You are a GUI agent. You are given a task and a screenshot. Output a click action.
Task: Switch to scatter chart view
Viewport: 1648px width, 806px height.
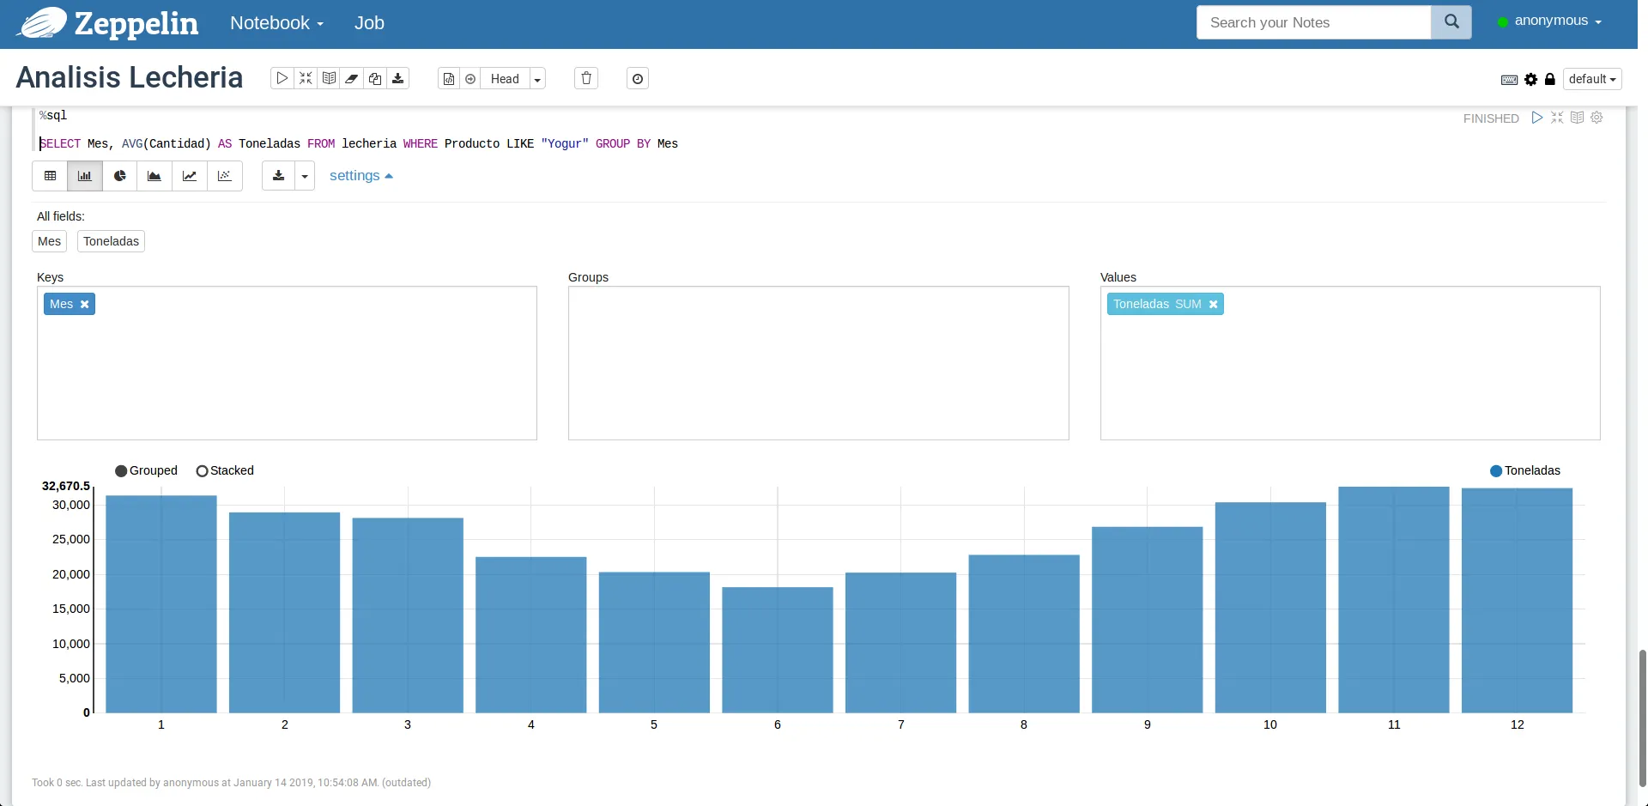pos(225,176)
